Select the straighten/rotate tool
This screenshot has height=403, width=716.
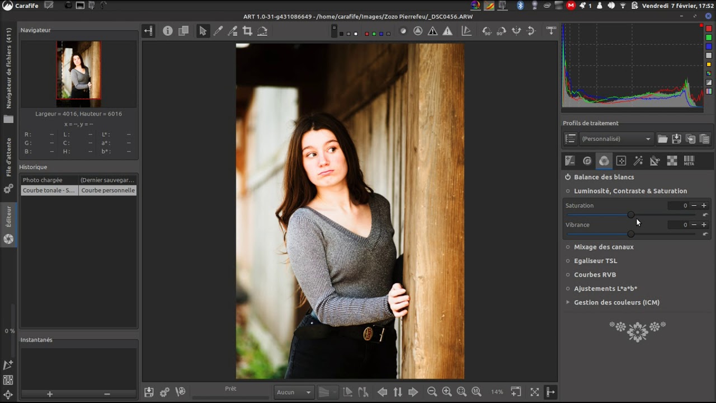262,31
